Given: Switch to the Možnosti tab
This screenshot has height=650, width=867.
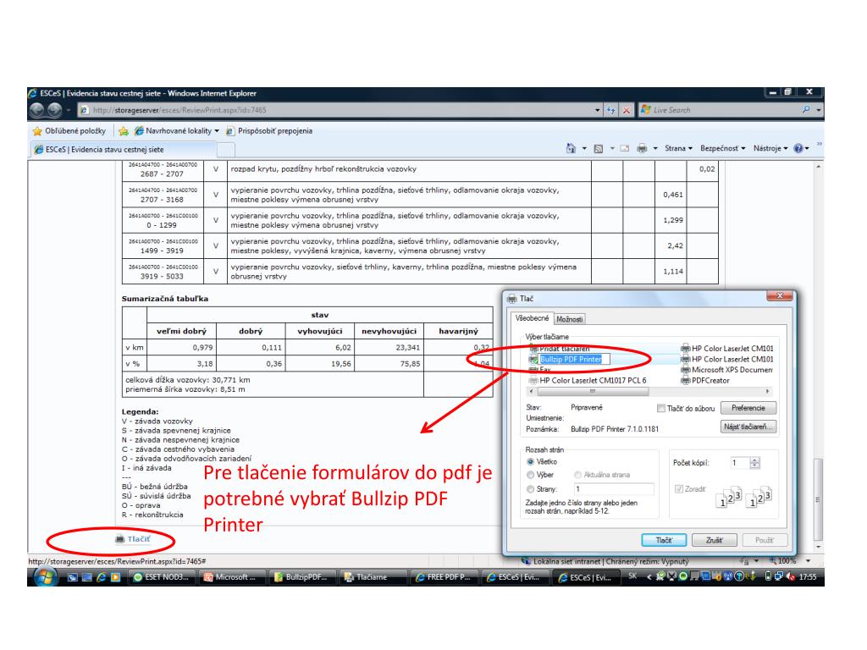Looking at the screenshot, I should coord(570,319).
